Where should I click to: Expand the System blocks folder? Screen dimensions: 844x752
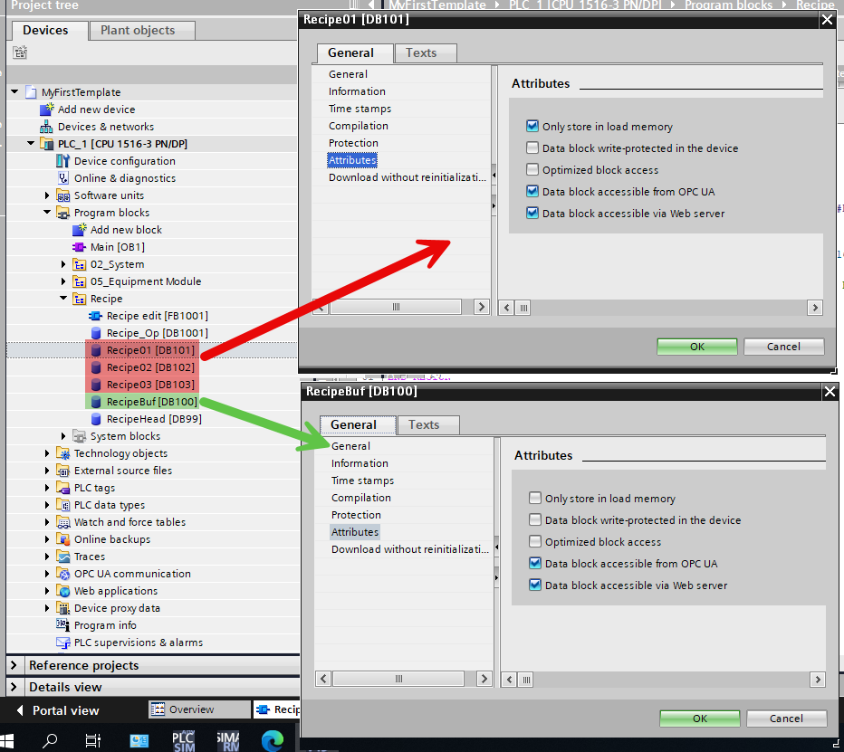pos(63,436)
